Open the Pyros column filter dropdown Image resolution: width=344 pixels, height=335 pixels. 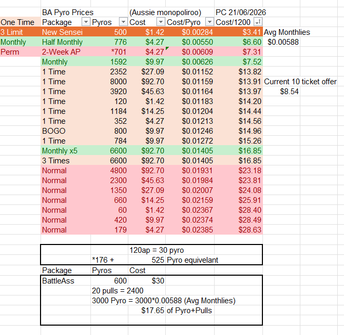[123, 22]
